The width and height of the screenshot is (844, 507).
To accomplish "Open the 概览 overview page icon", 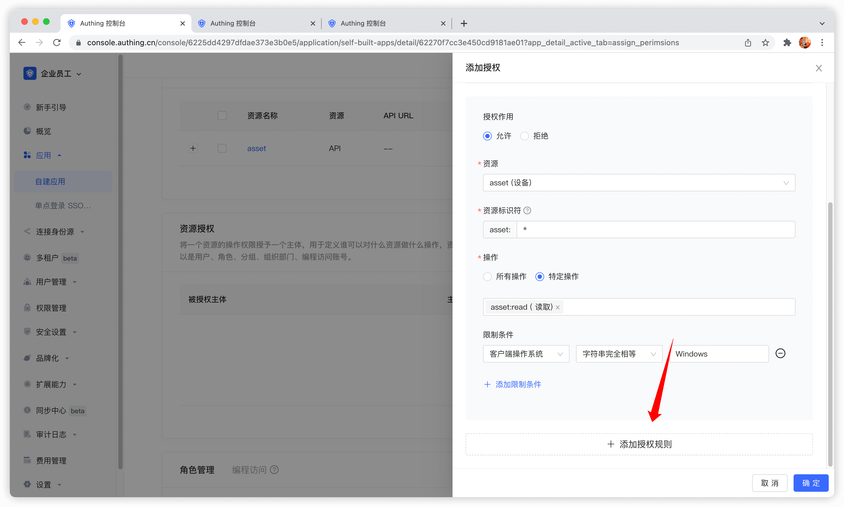I will [x=27, y=131].
